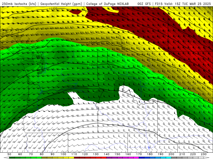213x159 pixels.
Task: Click the 180 value on the color scale
Action: (x=150, y=154)
